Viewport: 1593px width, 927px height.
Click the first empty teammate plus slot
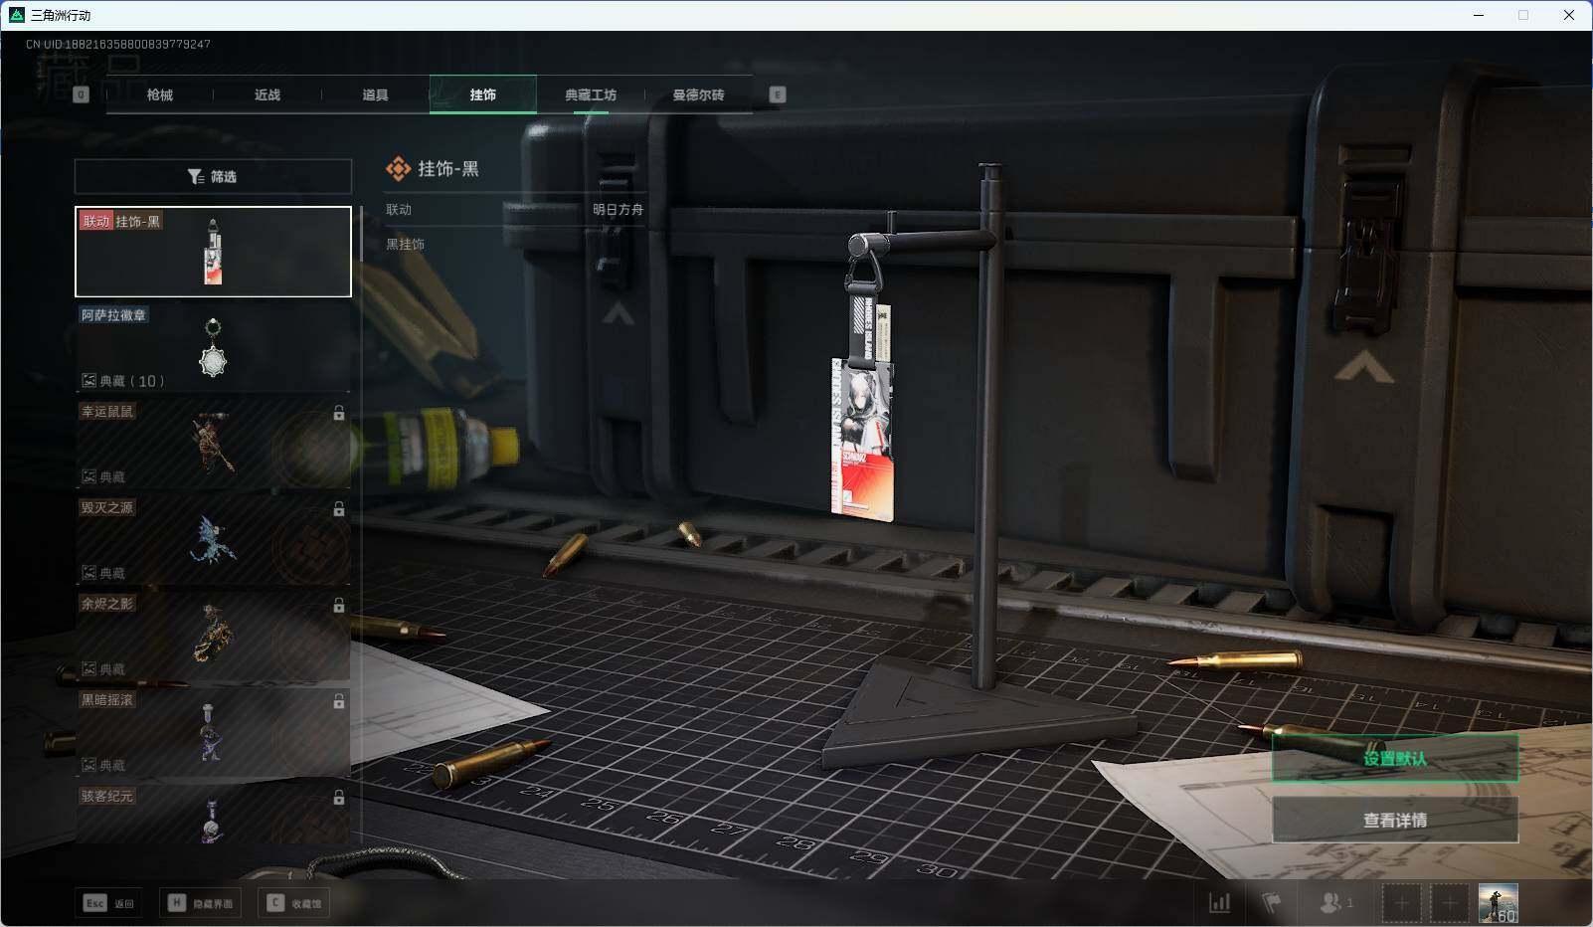click(x=1401, y=903)
